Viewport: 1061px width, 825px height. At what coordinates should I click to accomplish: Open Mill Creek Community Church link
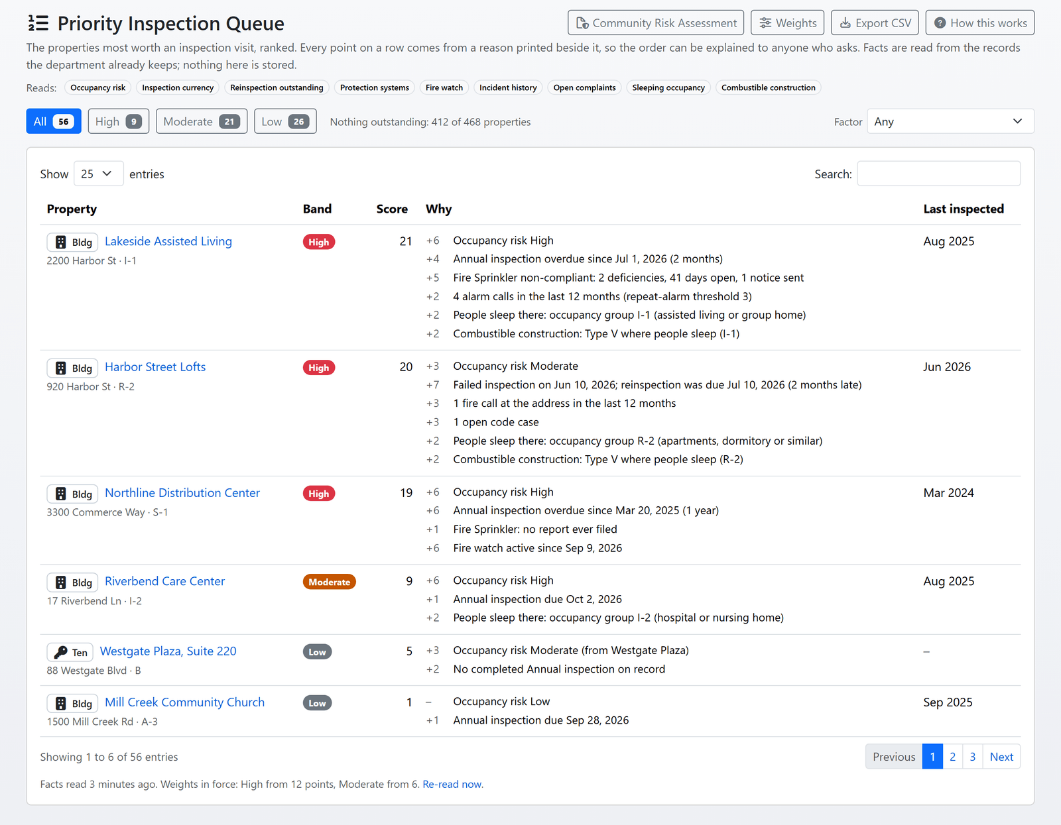[184, 702]
